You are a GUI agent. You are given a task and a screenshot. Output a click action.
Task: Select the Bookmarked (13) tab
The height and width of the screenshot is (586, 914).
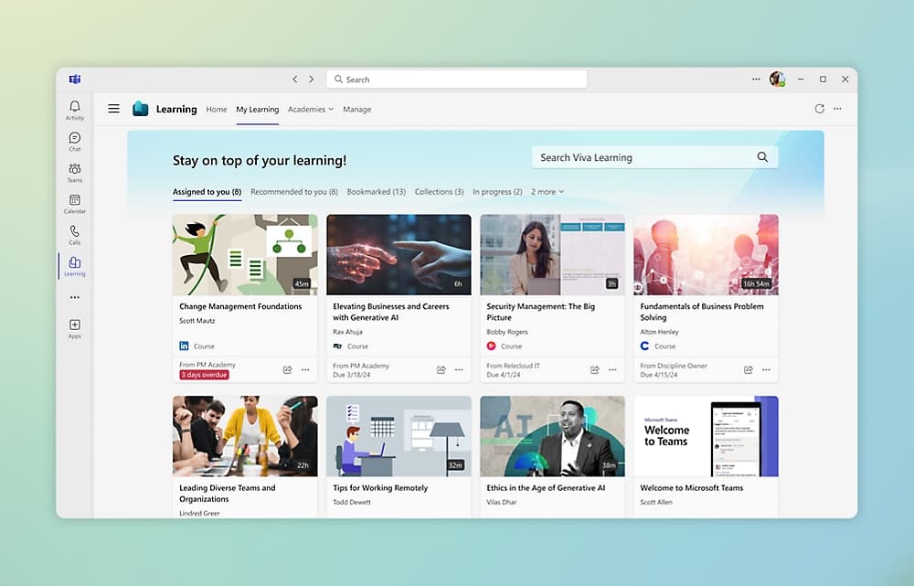click(x=376, y=192)
